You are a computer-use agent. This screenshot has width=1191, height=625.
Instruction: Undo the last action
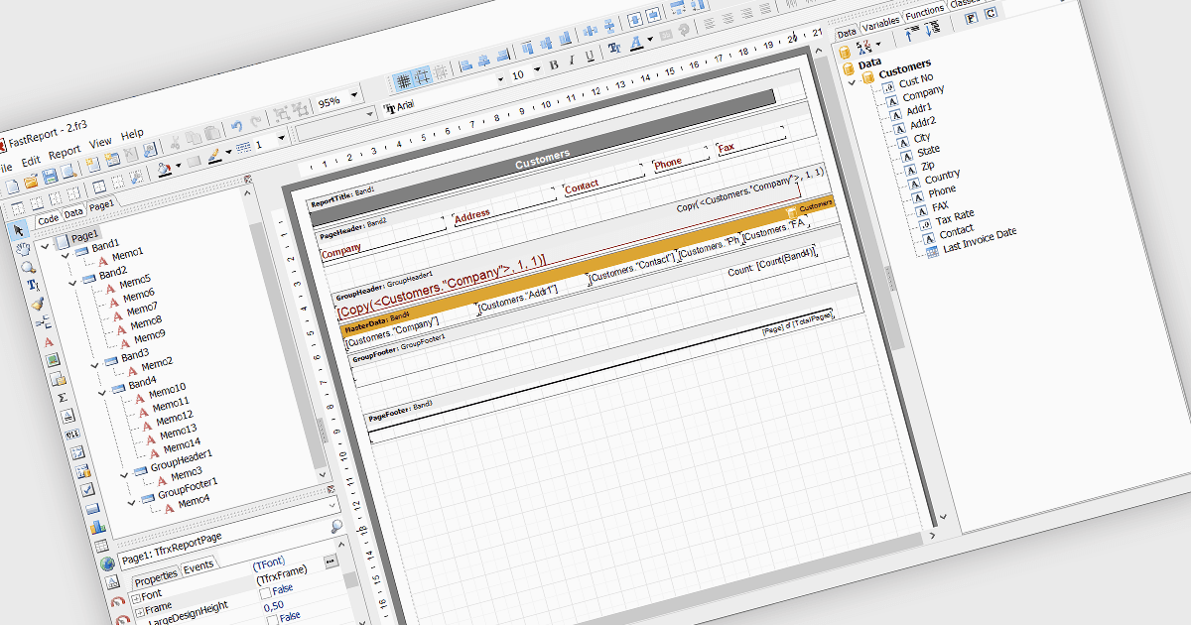[236, 126]
